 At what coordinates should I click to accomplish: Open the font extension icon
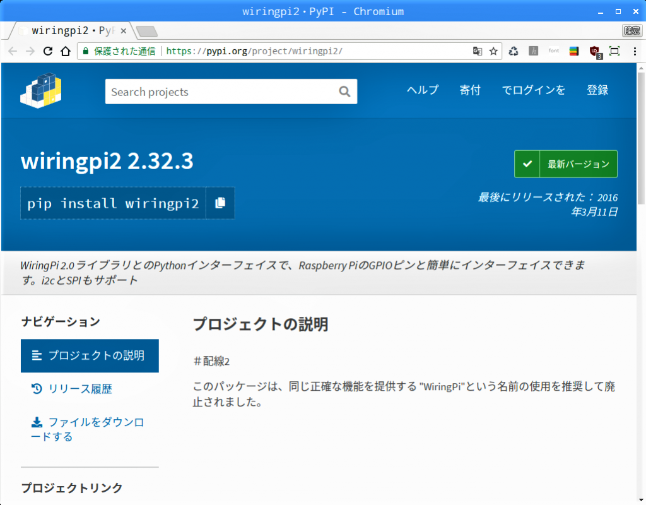[x=554, y=50]
